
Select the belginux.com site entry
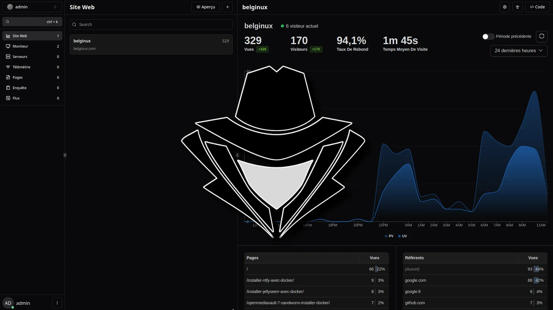click(x=151, y=44)
